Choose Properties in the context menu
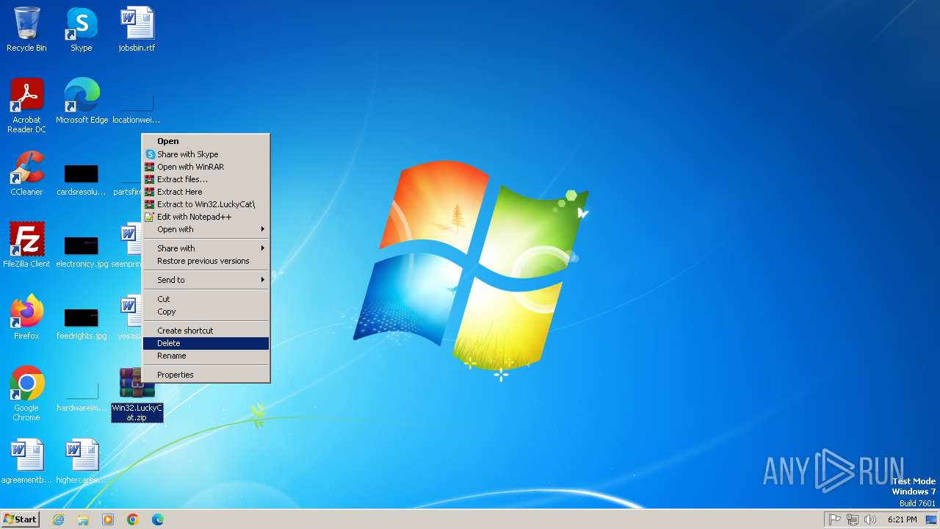940x529 pixels. click(206, 375)
